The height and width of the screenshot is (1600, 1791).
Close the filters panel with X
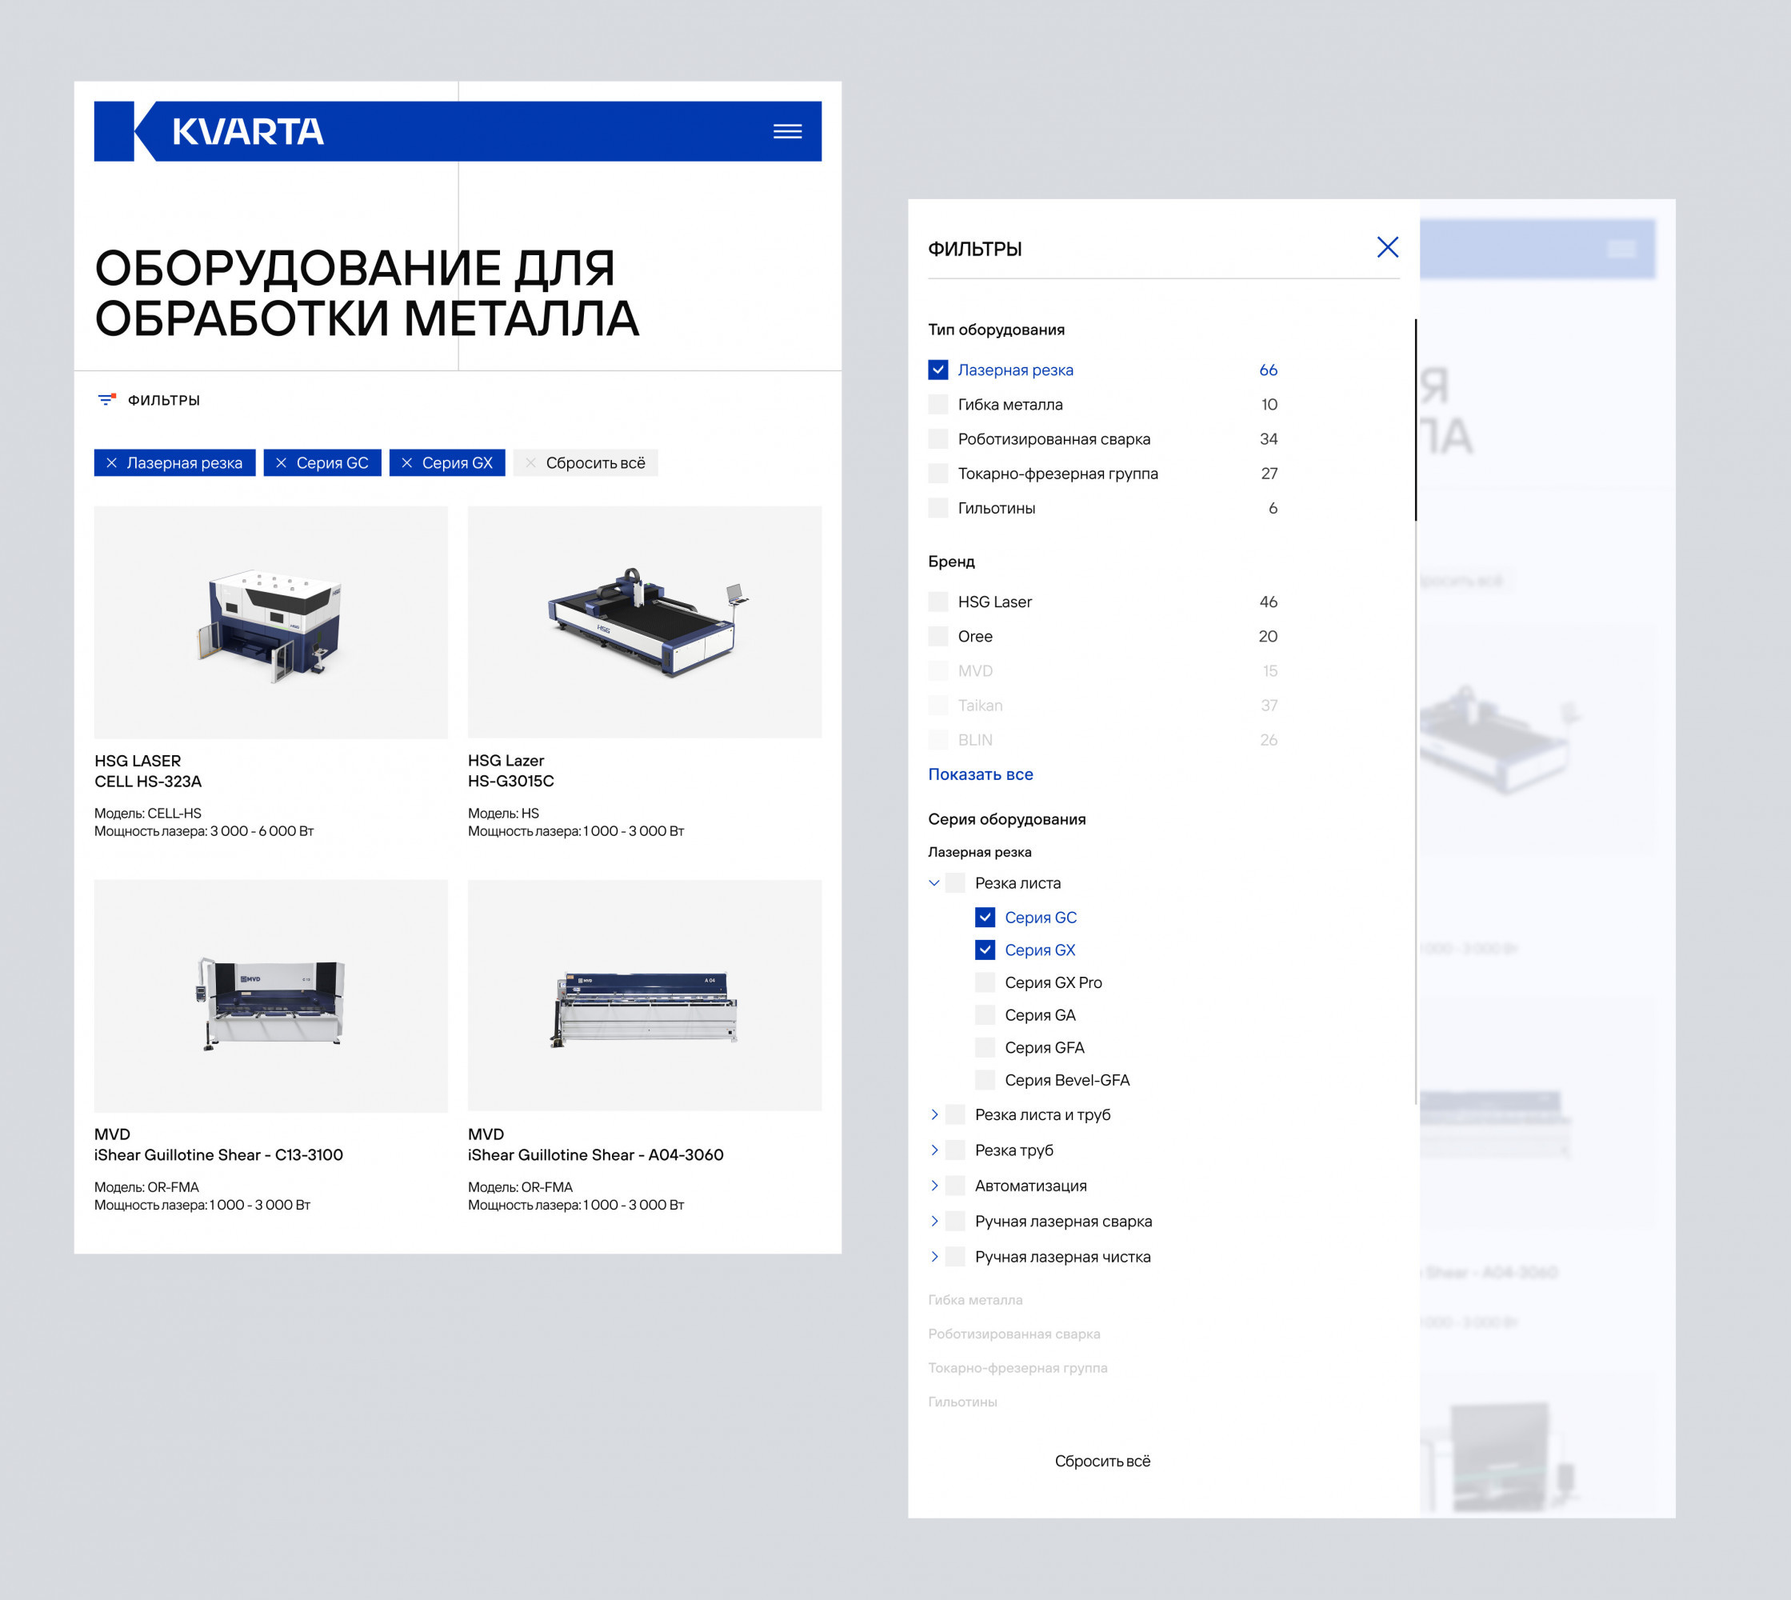point(1387,247)
